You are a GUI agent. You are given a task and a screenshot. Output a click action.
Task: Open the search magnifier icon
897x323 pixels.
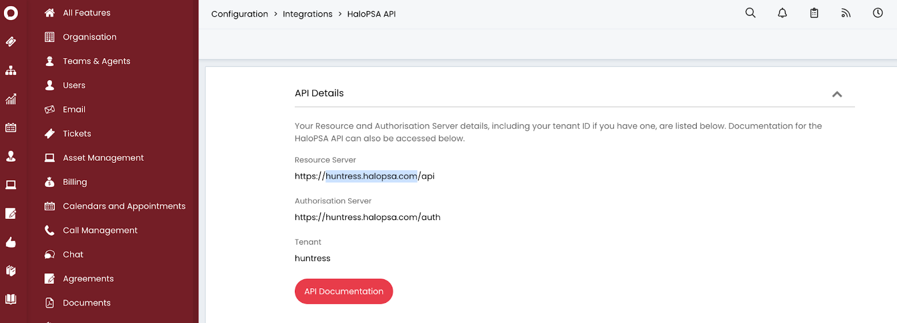point(750,13)
